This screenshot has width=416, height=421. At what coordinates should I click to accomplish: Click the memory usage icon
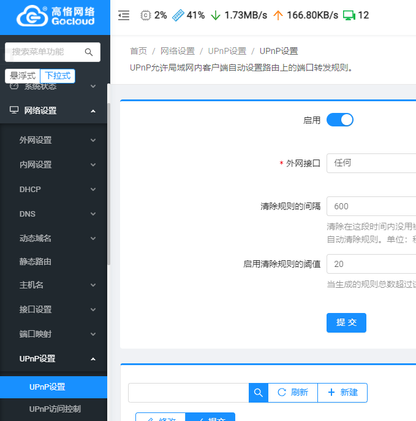coord(178,15)
